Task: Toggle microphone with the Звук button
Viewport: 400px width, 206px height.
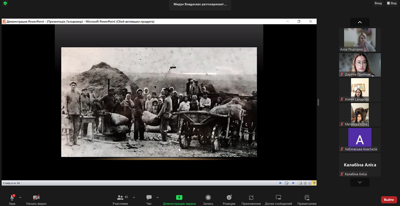Action: point(12,198)
